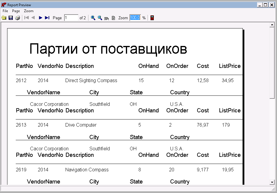This screenshot has height=193, width=277.
Task: Click the previous page arrow
Action: (x=33, y=18)
